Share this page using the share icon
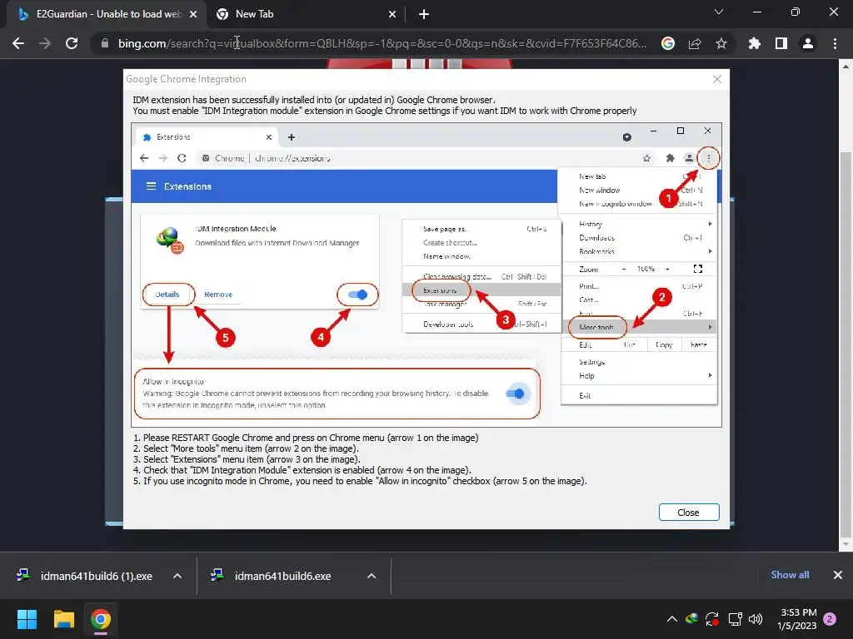This screenshot has height=639, width=853. click(x=695, y=43)
